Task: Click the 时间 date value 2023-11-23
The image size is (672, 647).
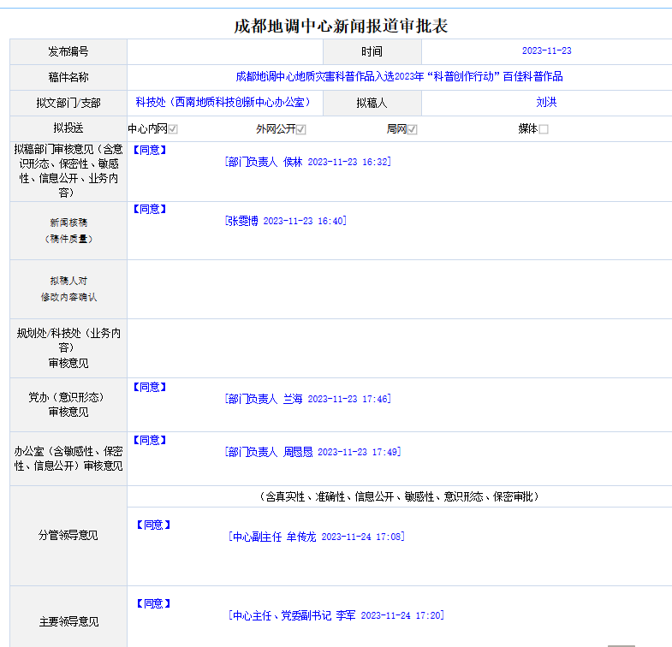Action: [546, 51]
